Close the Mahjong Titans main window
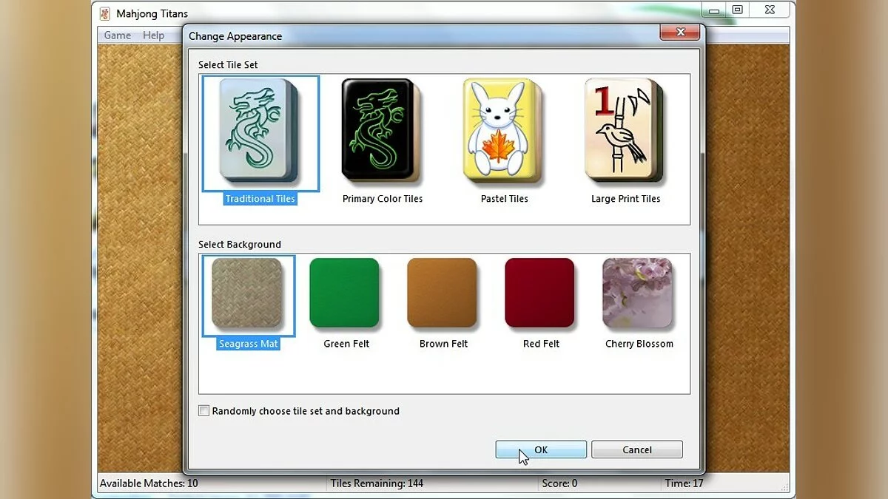The width and height of the screenshot is (888, 499). pos(770,10)
